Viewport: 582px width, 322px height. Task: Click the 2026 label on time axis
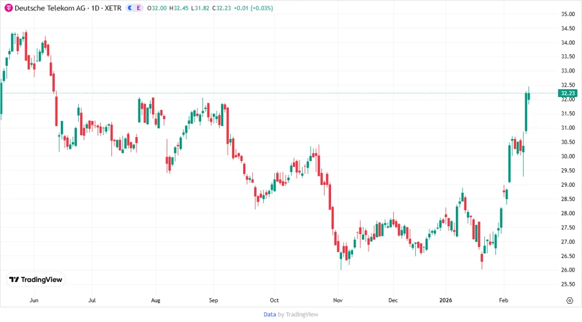pyautogui.click(x=446, y=300)
